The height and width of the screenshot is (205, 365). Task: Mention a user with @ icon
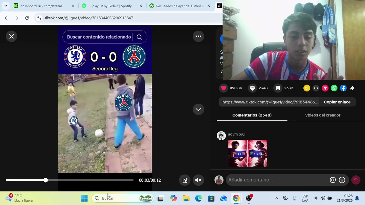pos(333,180)
